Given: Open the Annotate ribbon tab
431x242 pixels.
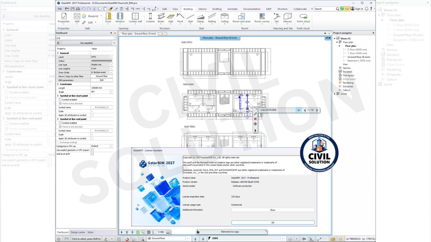Looking at the screenshot, I should (232, 9).
